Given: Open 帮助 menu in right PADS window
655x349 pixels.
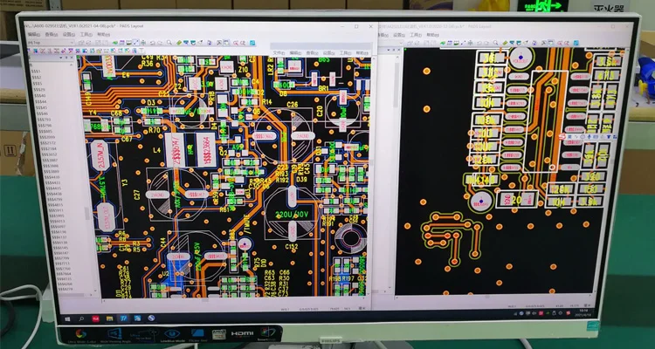Looking at the screenshot, I should coord(433,35).
